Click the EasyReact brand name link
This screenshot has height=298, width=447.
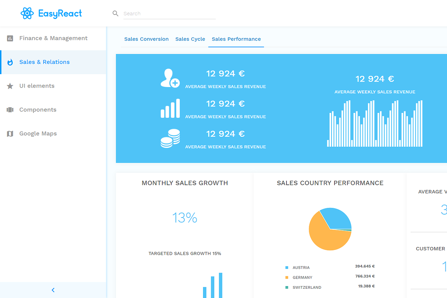click(x=60, y=14)
